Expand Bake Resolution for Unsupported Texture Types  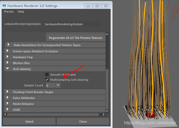click(x=55, y=45)
